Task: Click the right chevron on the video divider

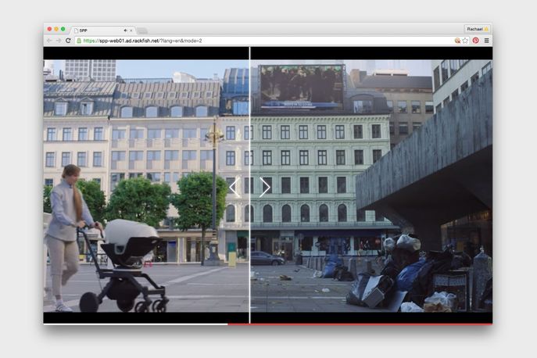Action: [265, 187]
